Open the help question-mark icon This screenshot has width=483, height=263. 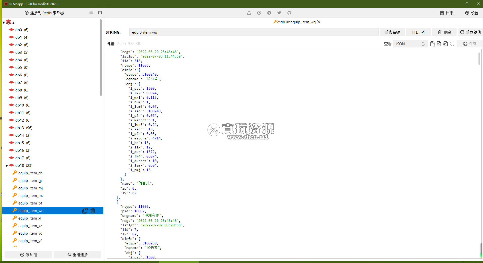[259, 13]
